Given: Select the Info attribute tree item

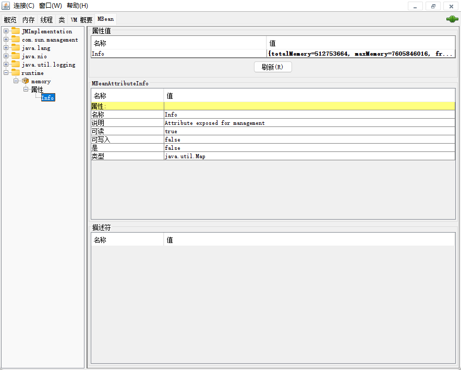Looking at the screenshot, I should 48,98.
